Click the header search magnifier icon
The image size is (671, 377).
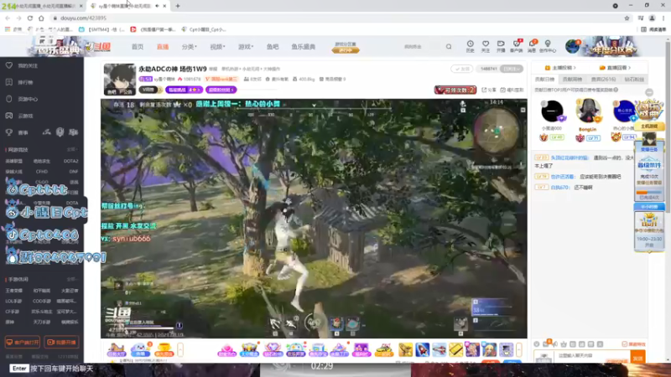pos(449,47)
